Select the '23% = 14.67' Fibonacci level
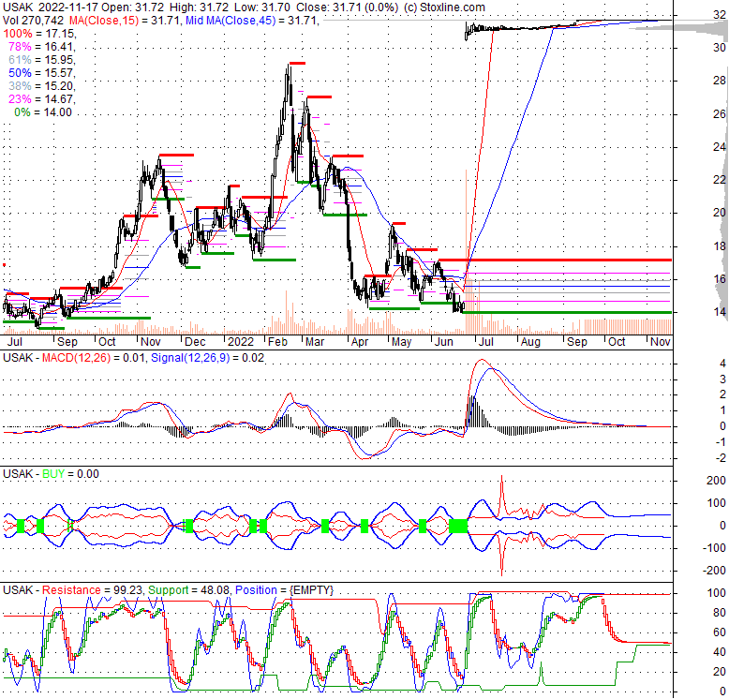 click(41, 98)
